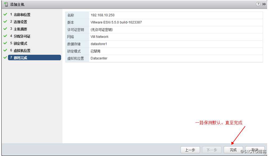The image size is (269, 156).
Task: Click the help question mark icon
Action: 258,4
